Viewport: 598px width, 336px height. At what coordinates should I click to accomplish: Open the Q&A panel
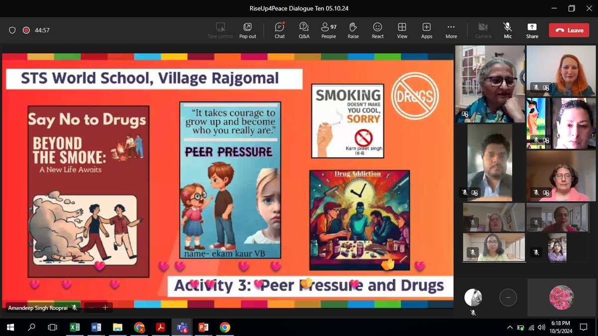tap(304, 30)
